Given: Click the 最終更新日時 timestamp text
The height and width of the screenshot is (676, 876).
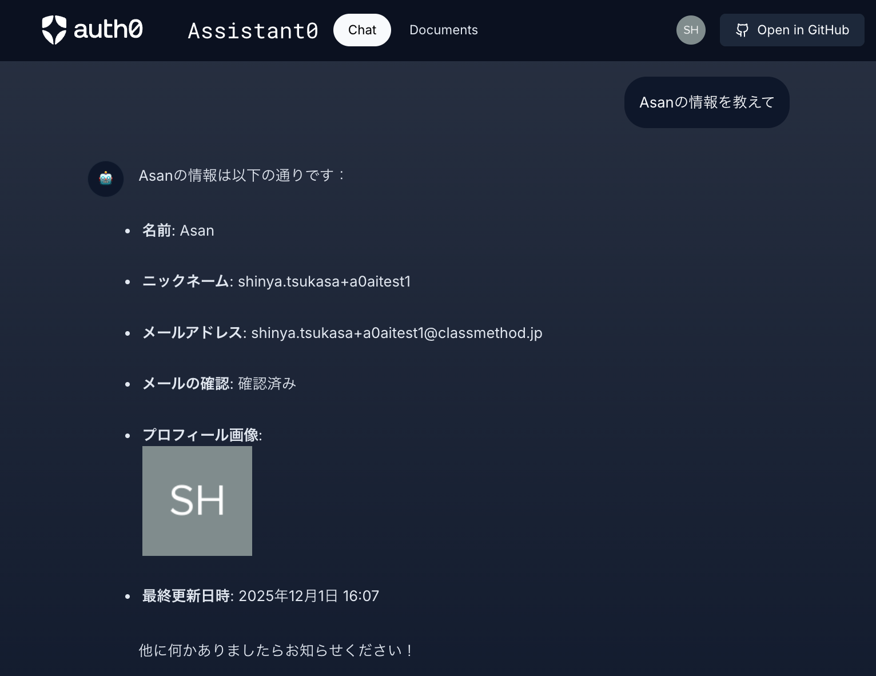Looking at the screenshot, I should [308, 595].
